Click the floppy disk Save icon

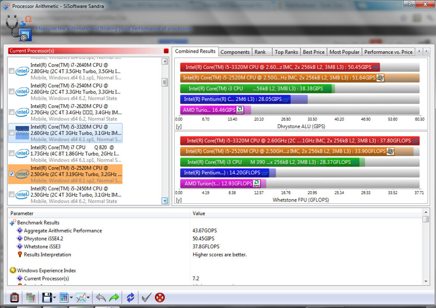(x=47, y=298)
